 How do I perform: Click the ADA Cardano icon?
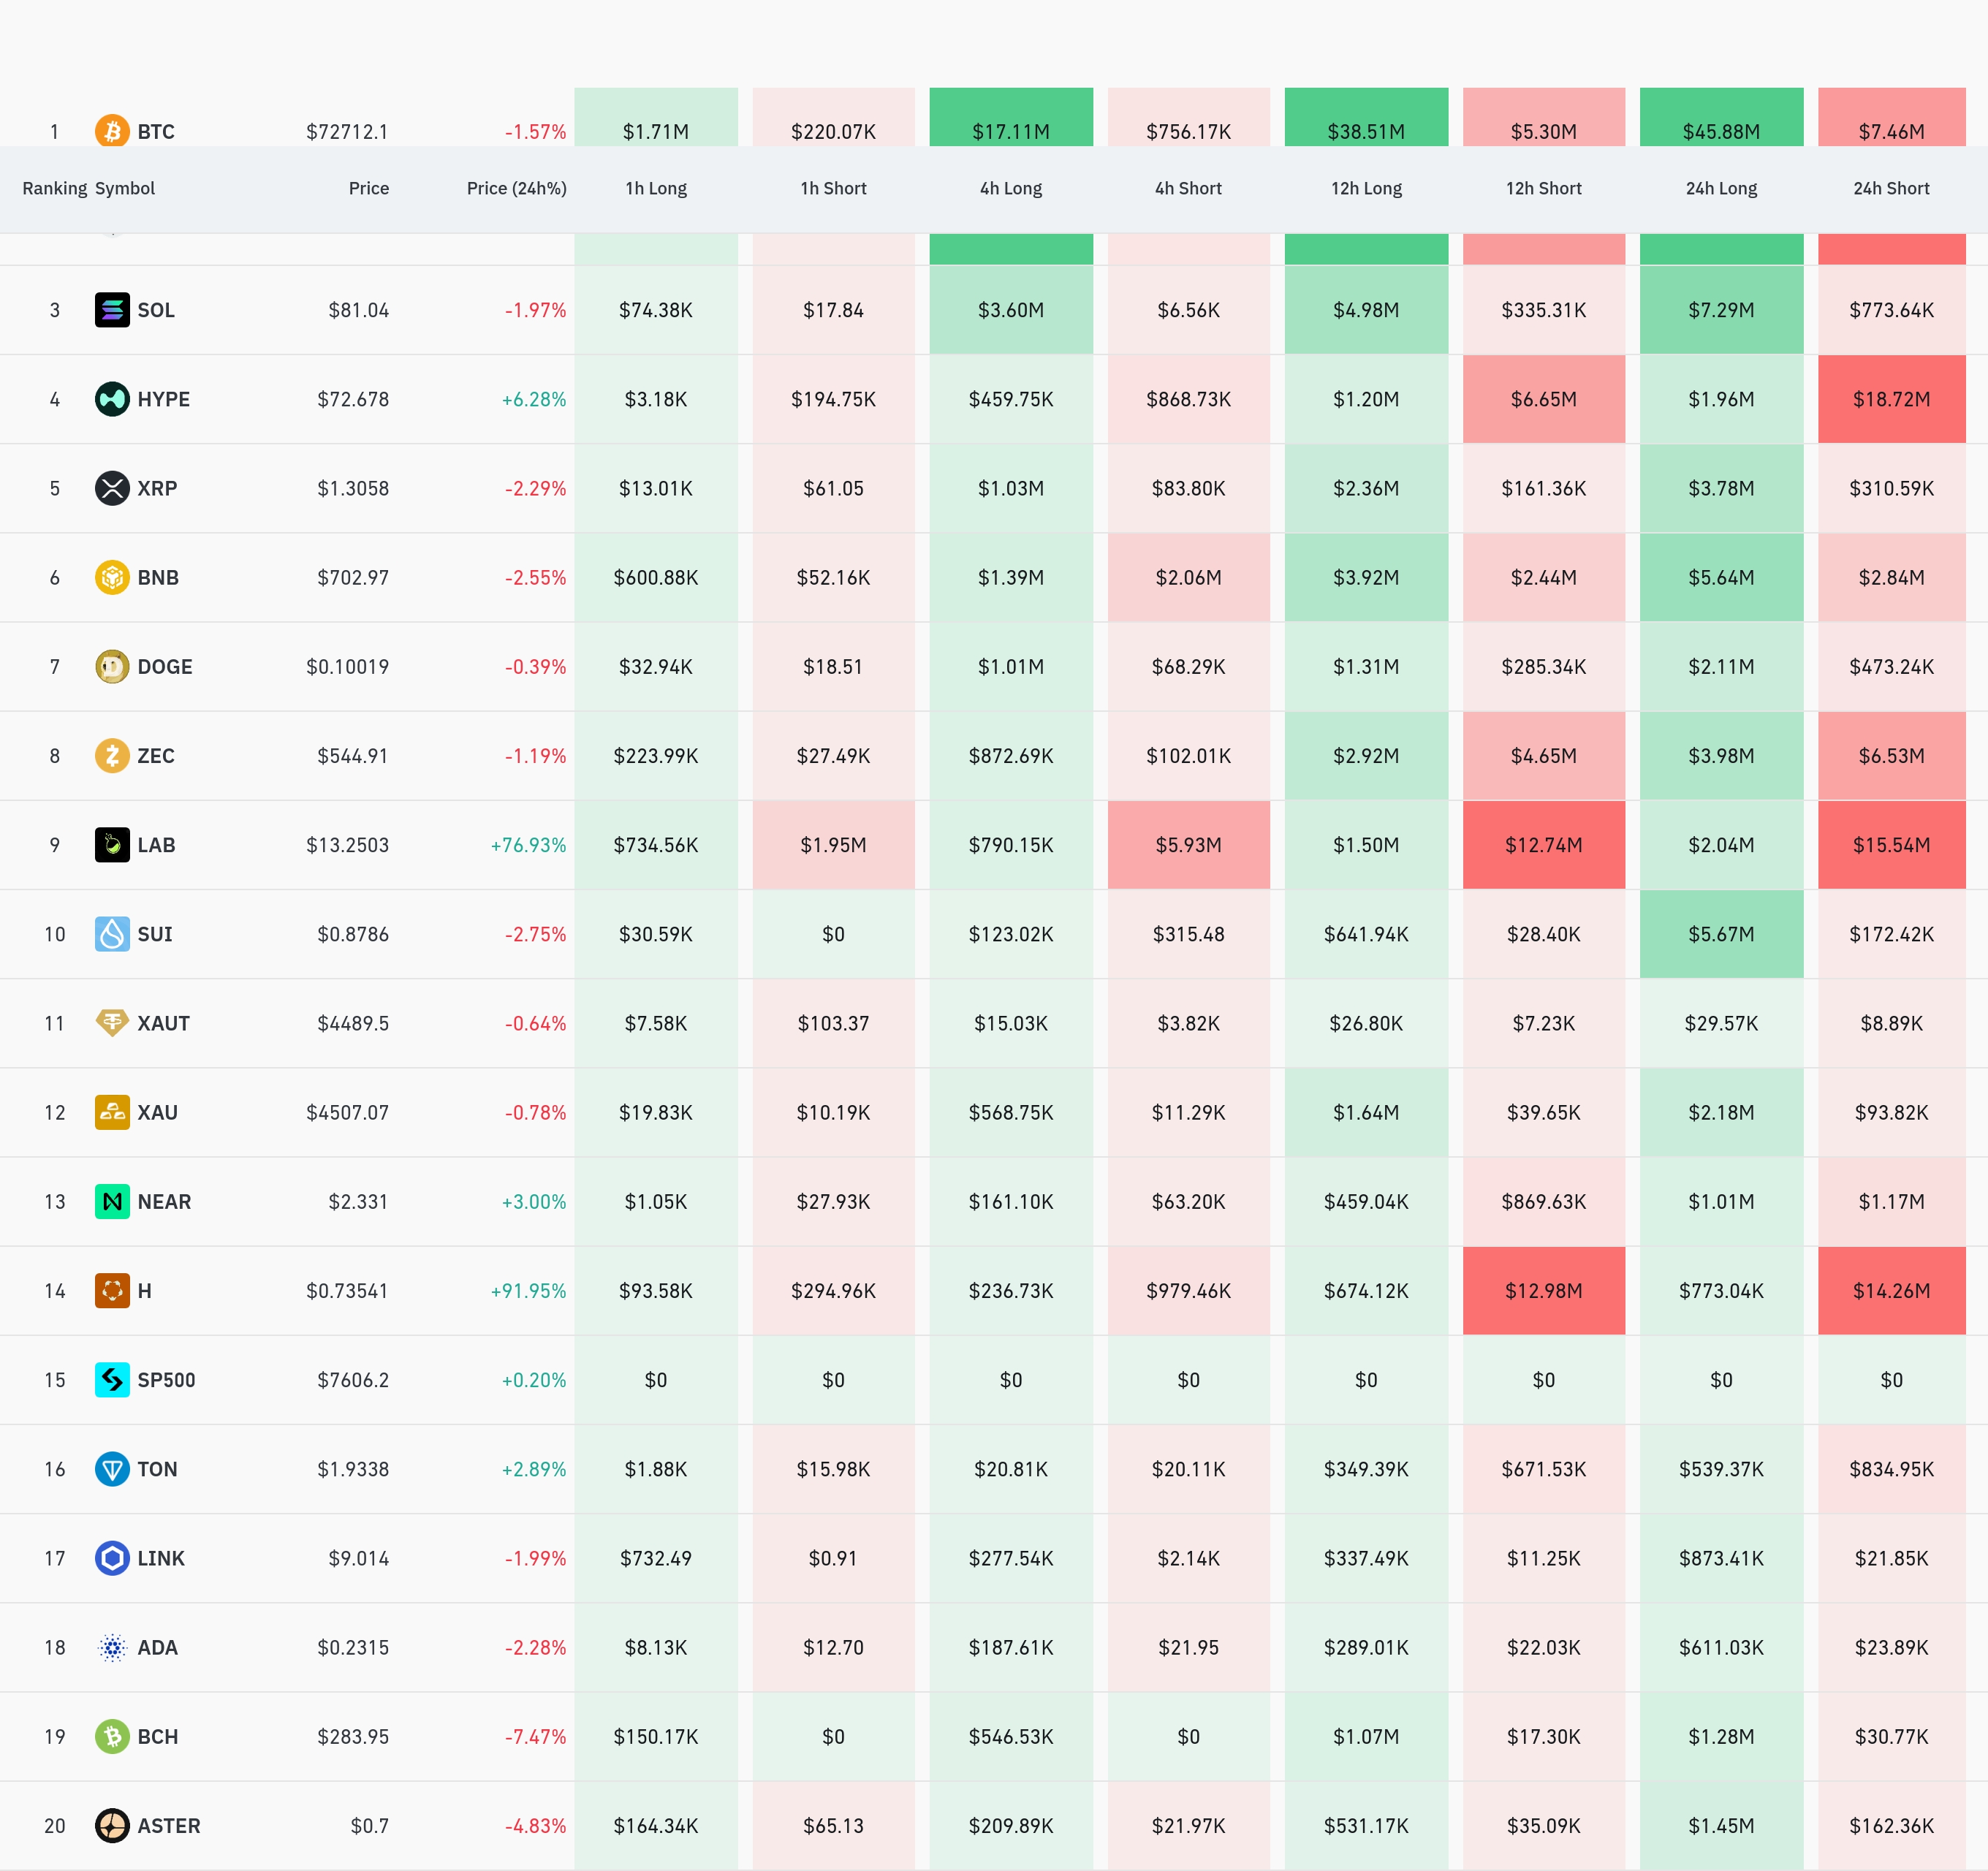[x=112, y=1647]
